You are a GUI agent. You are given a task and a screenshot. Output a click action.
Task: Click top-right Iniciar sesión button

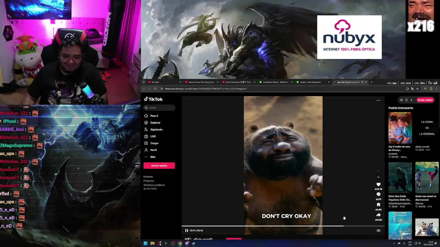click(x=425, y=100)
